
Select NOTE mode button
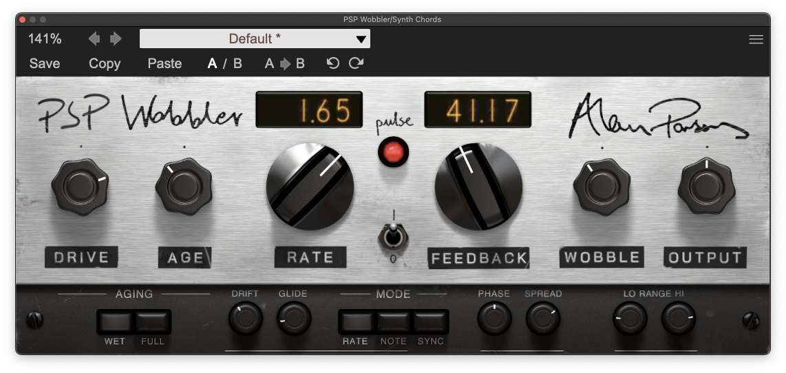[394, 322]
